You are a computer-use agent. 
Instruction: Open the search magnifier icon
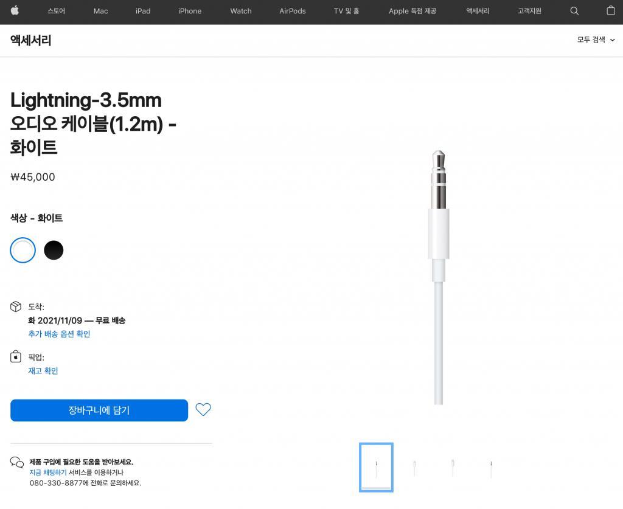click(x=574, y=11)
